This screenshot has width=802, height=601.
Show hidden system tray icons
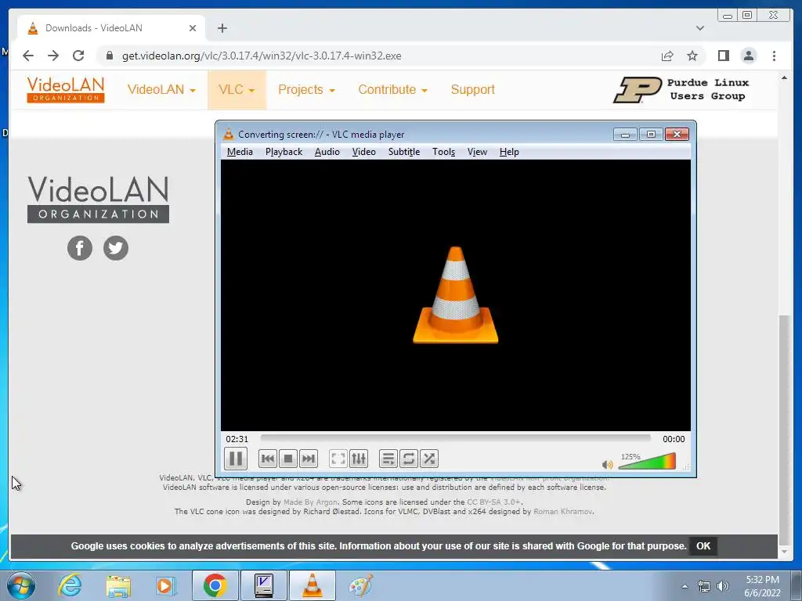pyautogui.click(x=685, y=586)
